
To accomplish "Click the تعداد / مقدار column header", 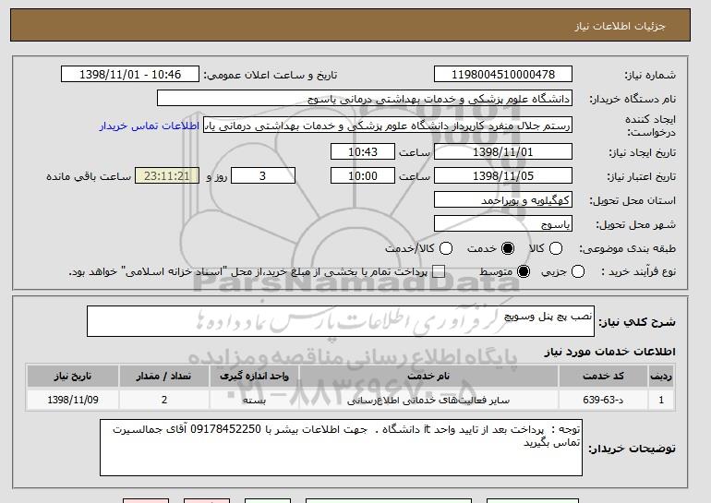I will coord(164,377).
